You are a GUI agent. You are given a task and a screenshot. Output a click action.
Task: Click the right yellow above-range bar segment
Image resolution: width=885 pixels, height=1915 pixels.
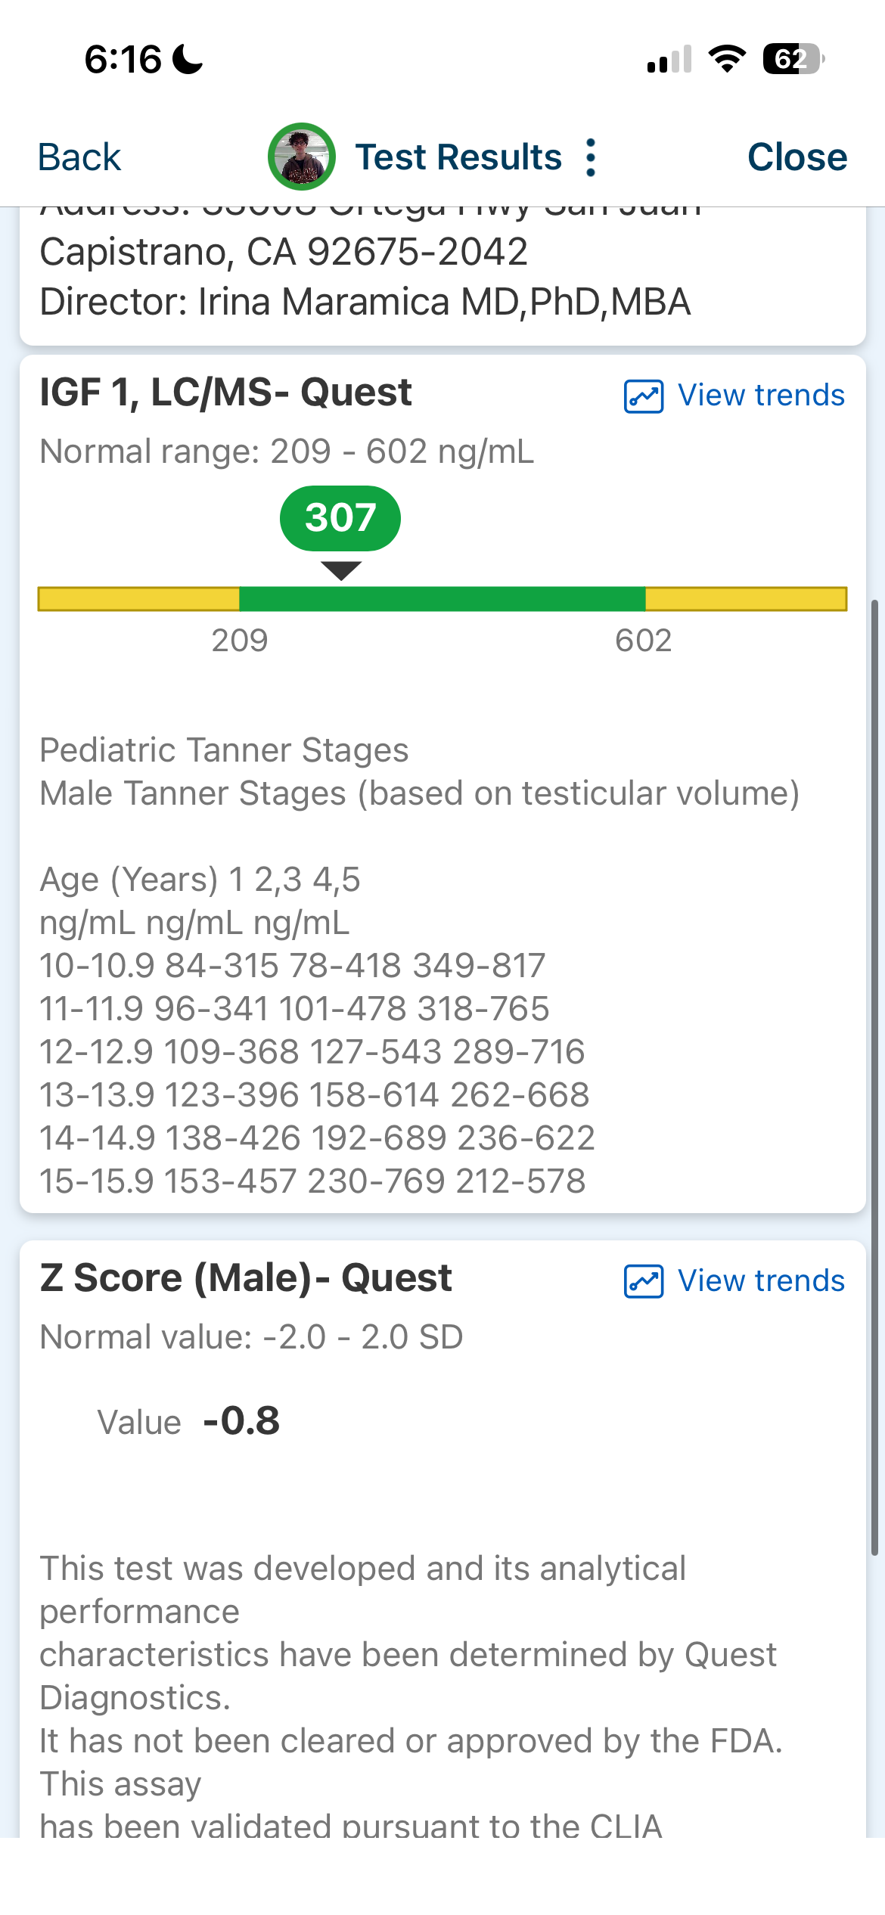pyautogui.click(x=746, y=599)
